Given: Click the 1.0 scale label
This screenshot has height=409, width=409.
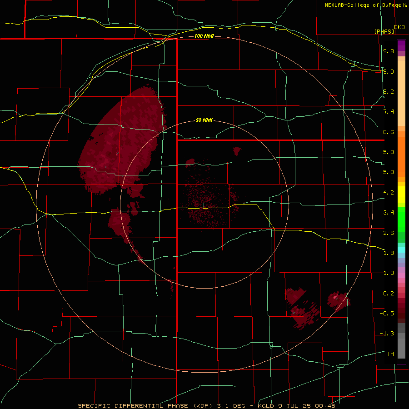Looking at the screenshot, I should pos(389,273).
